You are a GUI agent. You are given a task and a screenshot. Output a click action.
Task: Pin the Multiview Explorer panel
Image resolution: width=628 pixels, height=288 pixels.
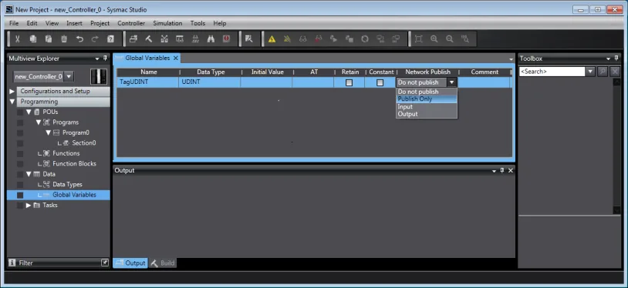[x=106, y=59]
